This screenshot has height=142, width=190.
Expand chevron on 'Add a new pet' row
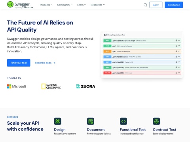point(179,46)
